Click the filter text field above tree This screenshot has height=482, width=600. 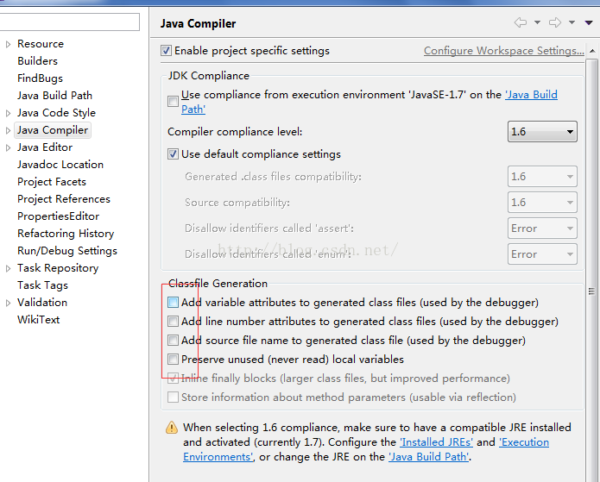69,22
